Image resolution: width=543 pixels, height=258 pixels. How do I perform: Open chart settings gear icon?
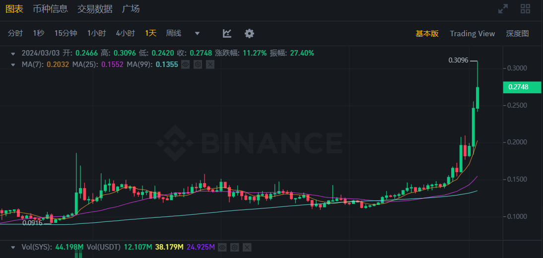(x=249, y=33)
